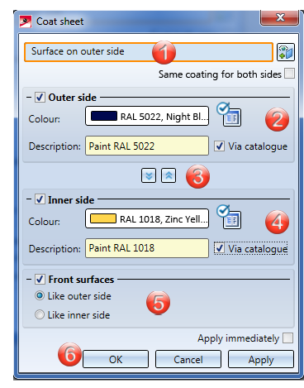The width and height of the screenshot is (304, 388).
Task: Enable Apply immediately checkbox
Action: click(x=288, y=338)
